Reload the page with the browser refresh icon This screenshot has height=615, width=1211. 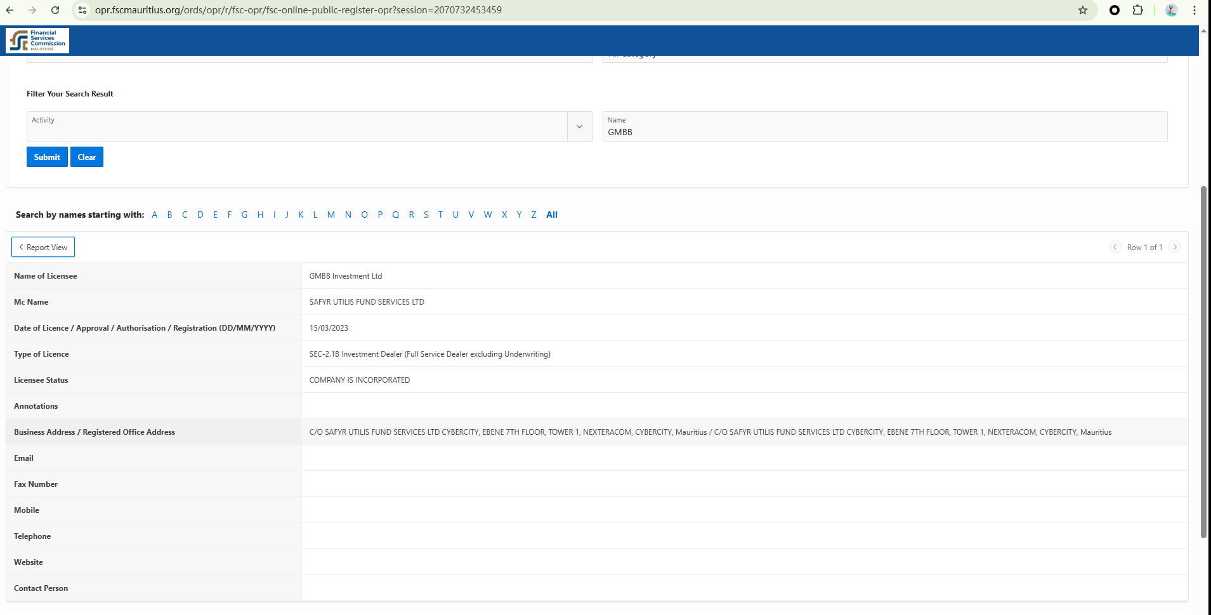55,10
